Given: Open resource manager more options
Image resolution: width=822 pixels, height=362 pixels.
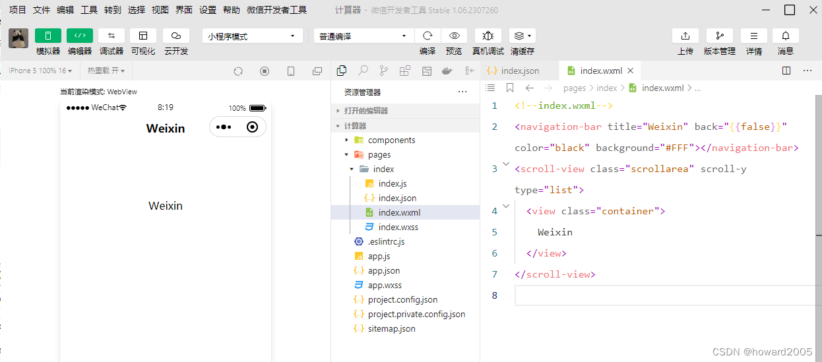Looking at the screenshot, I should (x=462, y=92).
